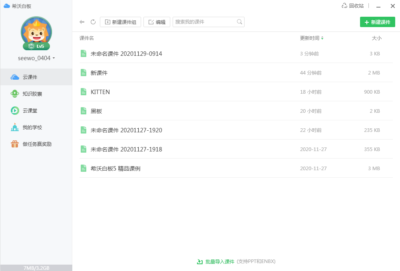Select courseware 未命名课件 20201127-1918

point(126,149)
